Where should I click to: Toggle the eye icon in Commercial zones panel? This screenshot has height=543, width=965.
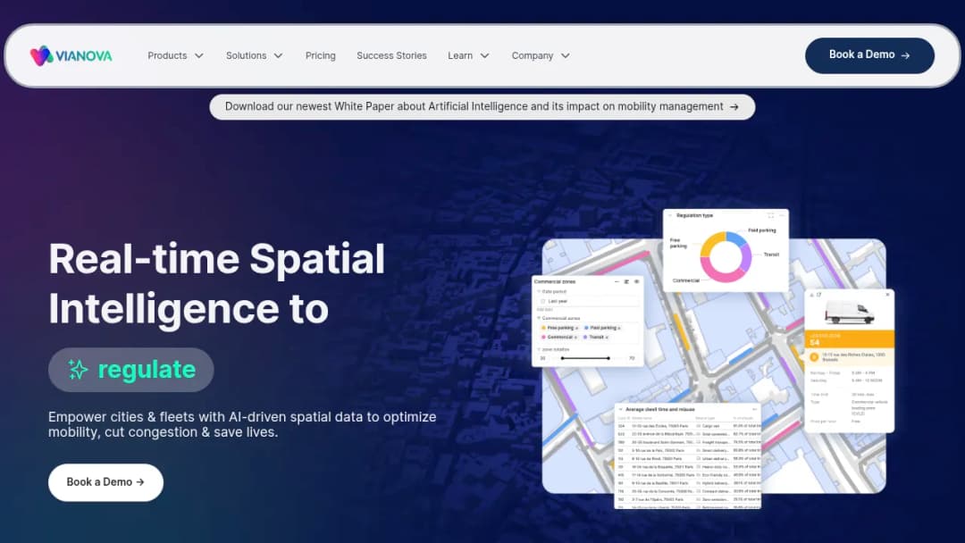636,281
